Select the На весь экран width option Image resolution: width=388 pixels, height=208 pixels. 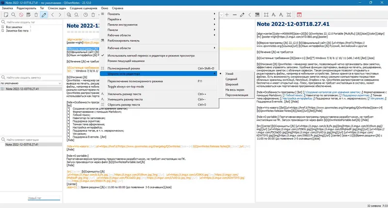[236, 90]
